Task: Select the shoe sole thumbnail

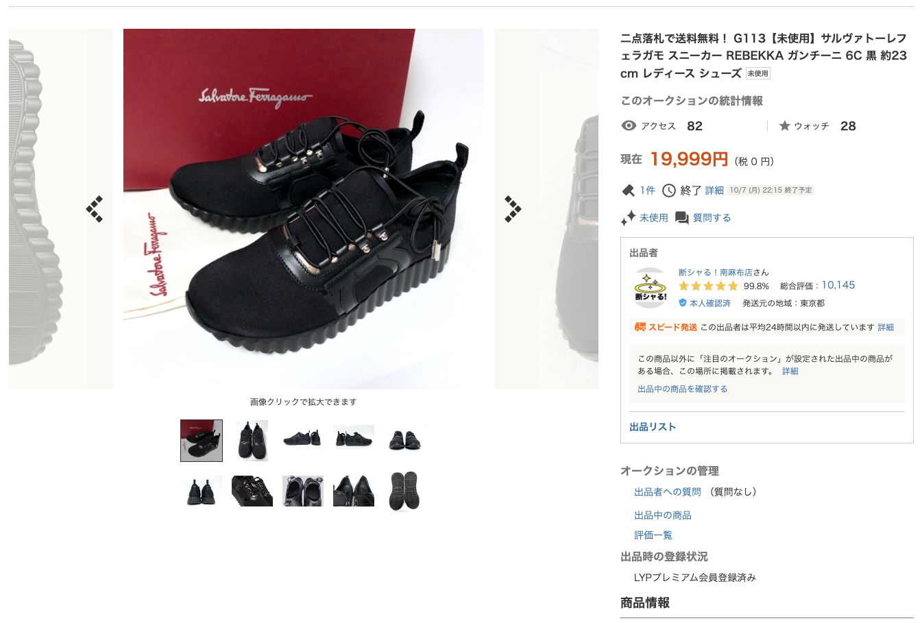Action: click(x=404, y=491)
